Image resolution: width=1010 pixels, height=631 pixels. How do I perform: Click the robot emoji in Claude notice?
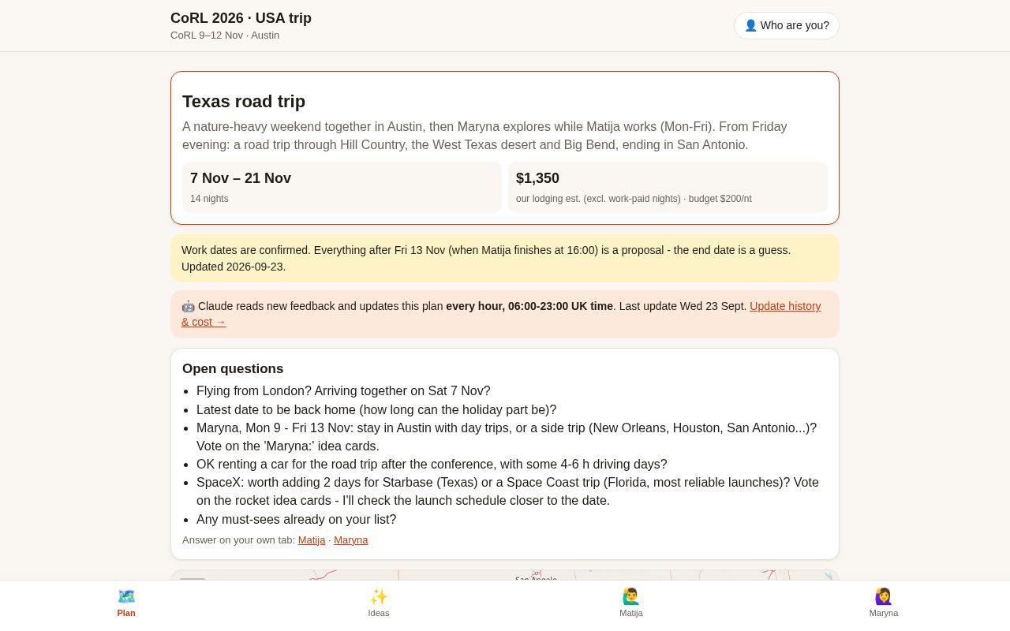click(188, 306)
